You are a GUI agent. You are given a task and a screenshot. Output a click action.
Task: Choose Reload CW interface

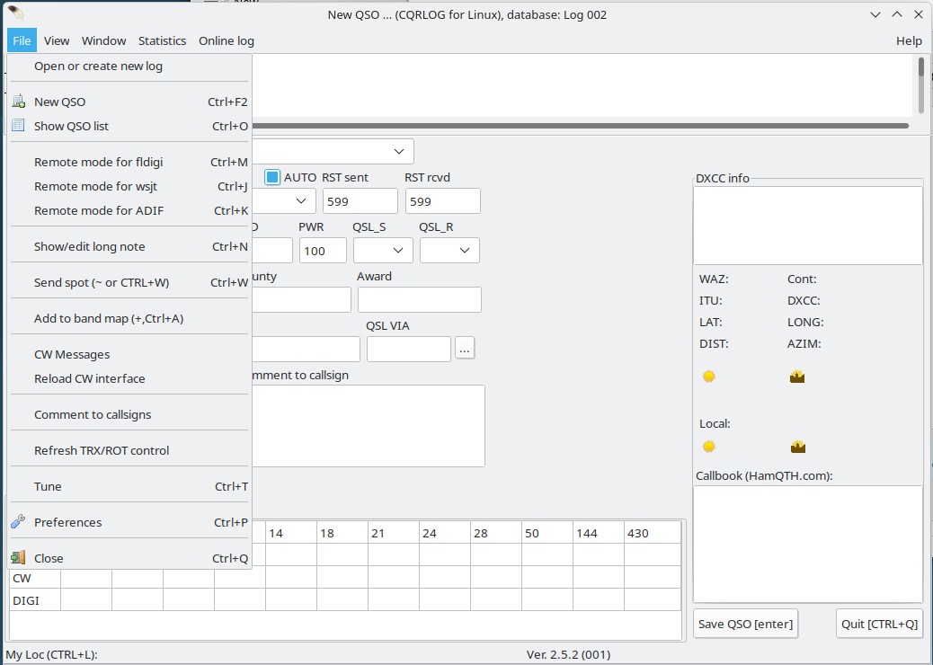click(x=129, y=378)
